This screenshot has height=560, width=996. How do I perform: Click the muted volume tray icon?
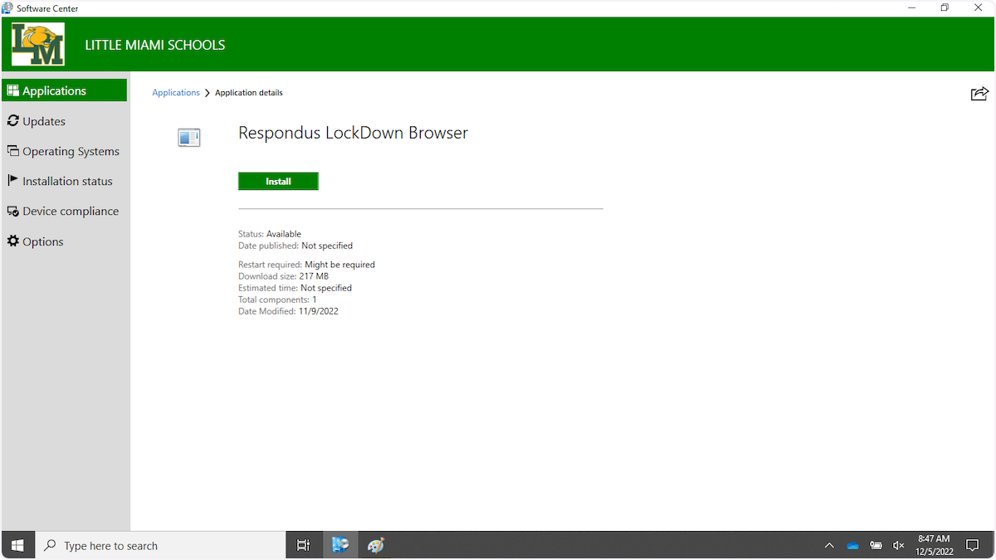pos(898,545)
